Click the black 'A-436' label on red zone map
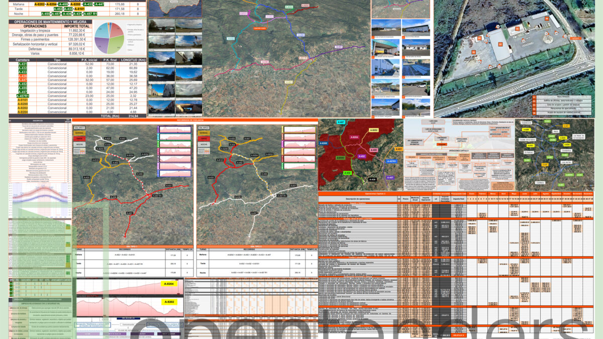 coord(372,179)
